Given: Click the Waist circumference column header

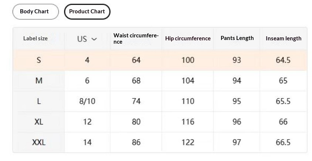Looking at the screenshot, I should click(x=136, y=38).
